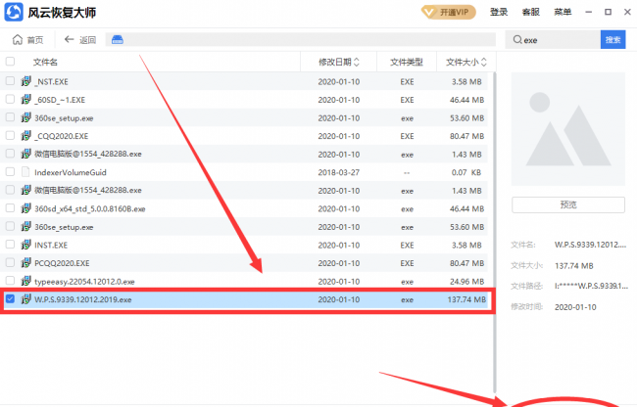Click the 首页 text link
This screenshot has height=407, width=637.
tap(35, 40)
